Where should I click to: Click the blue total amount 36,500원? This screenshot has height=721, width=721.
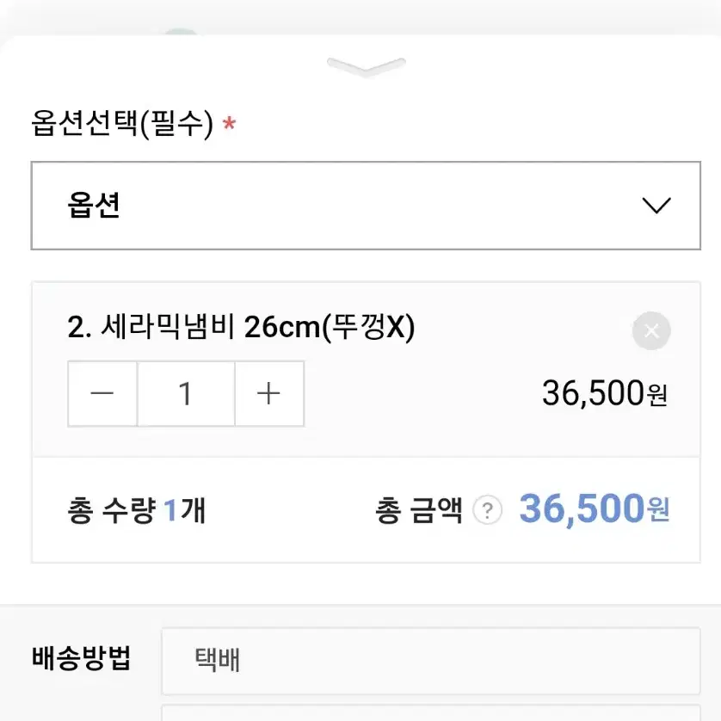pyautogui.click(x=594, y=509)
